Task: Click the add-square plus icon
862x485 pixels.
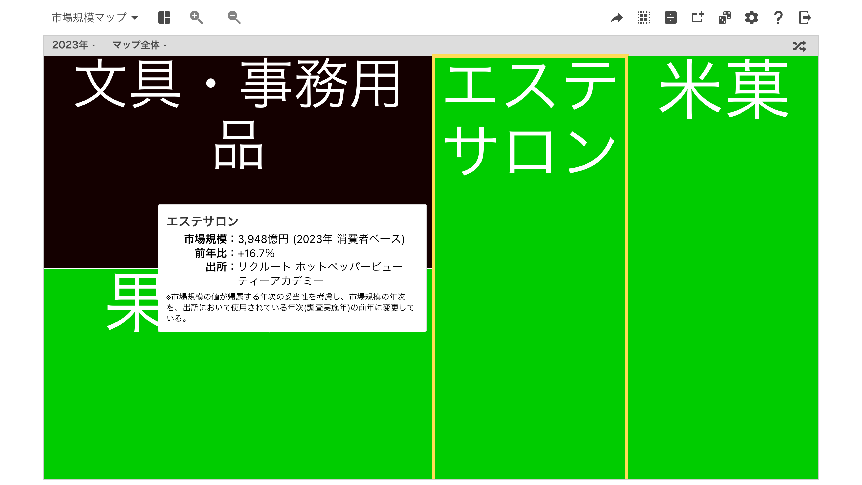Action: pos(698,18)
